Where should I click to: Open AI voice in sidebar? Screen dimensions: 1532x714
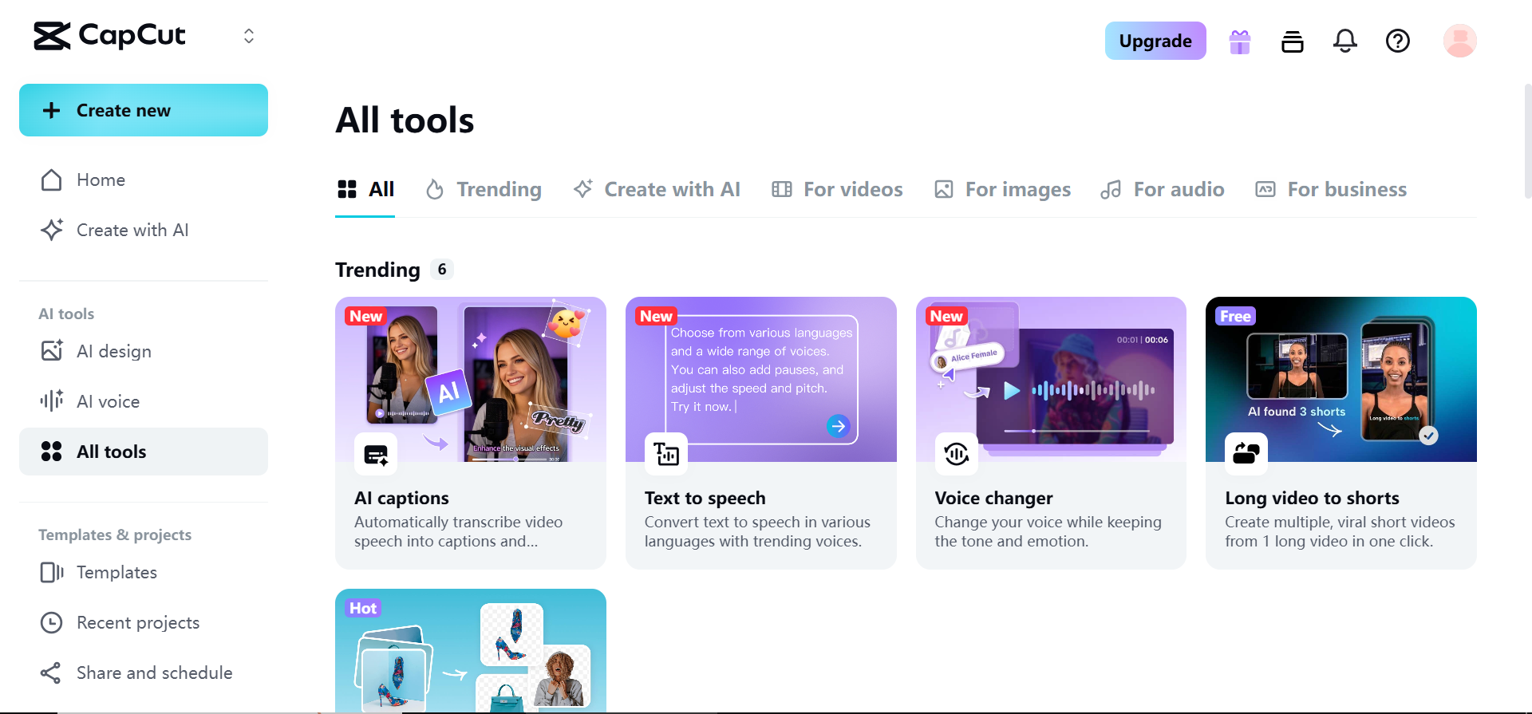click(x=108, y=401)
